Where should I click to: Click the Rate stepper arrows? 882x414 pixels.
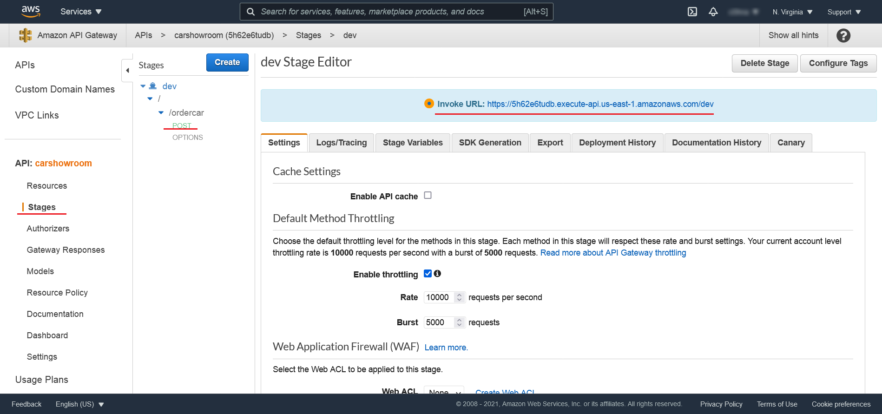pos(460,297)
